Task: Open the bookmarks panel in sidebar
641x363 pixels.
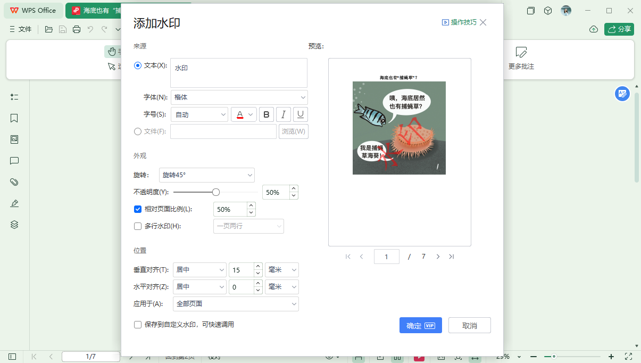Action: [x=14, y=118]
